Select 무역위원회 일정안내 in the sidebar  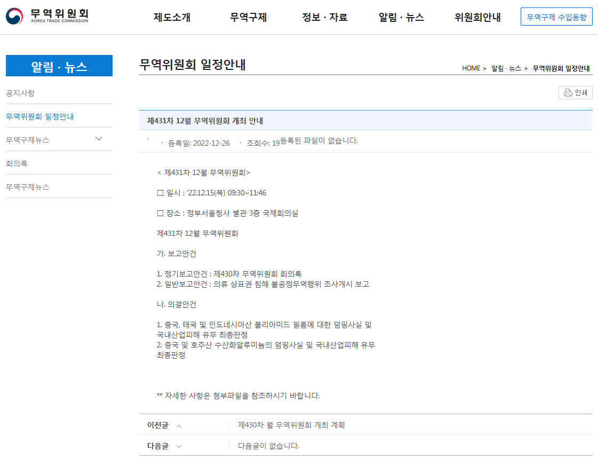40,116
